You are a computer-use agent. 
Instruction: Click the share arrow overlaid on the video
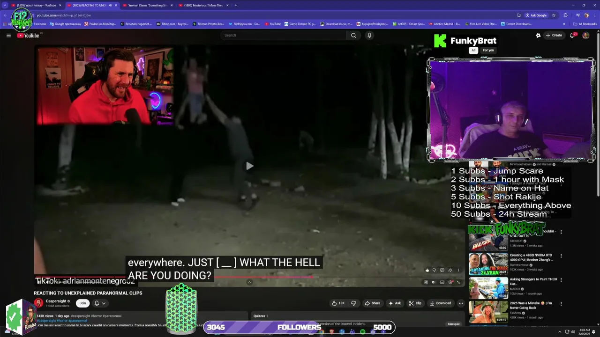pyautogui.click(x=450, y=270)
